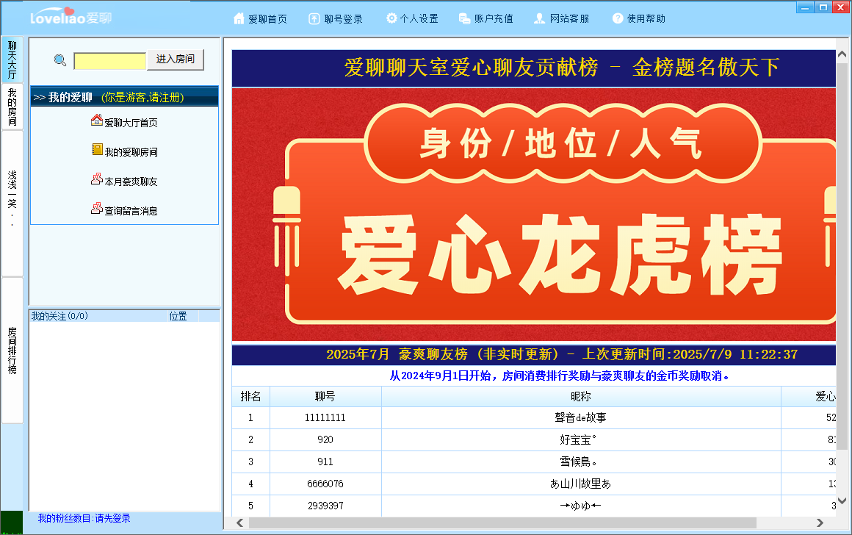Image resolution: width=852 pixels, height=535 pixels.
Task: Select 聊号 11111111 cell
Action: coord(325,417)
